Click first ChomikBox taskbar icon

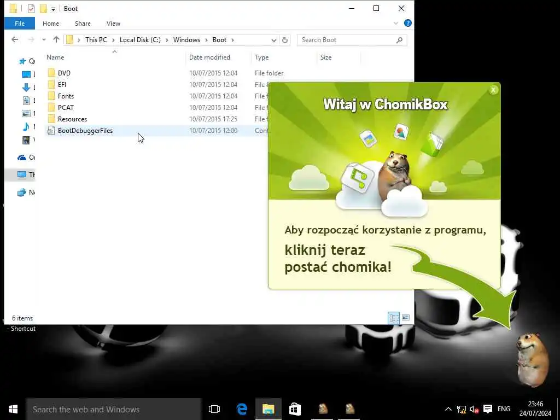click(323, 409)
